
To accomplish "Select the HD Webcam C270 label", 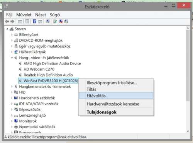I will click(x=39, y=69).
